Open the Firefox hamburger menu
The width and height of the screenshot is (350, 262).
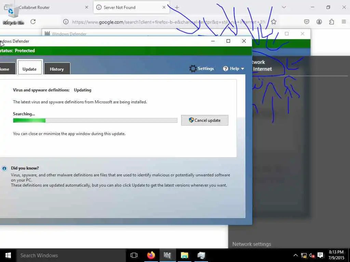[x=344, y=21]
